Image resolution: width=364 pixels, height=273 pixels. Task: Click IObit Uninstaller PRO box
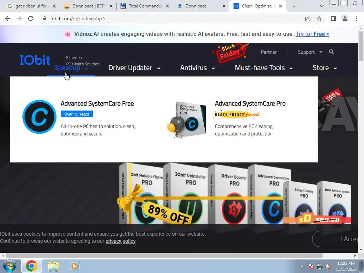(x=186, y=194)
